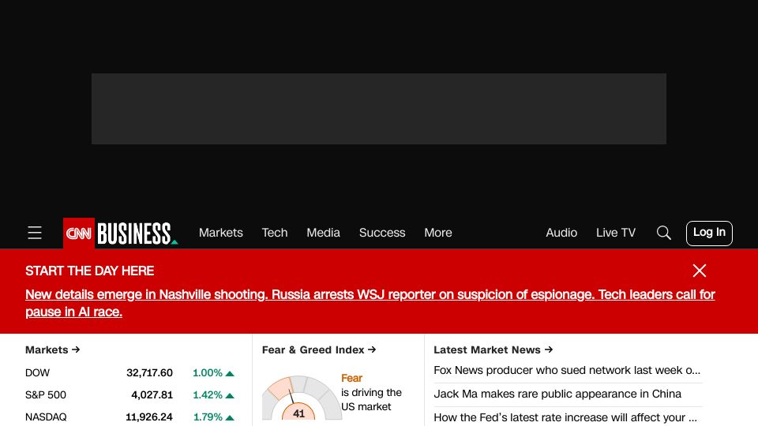This screenshot has width=758, height=426.
Task: Open the Jack Ma public appearance story
Action: pos(557,394)
